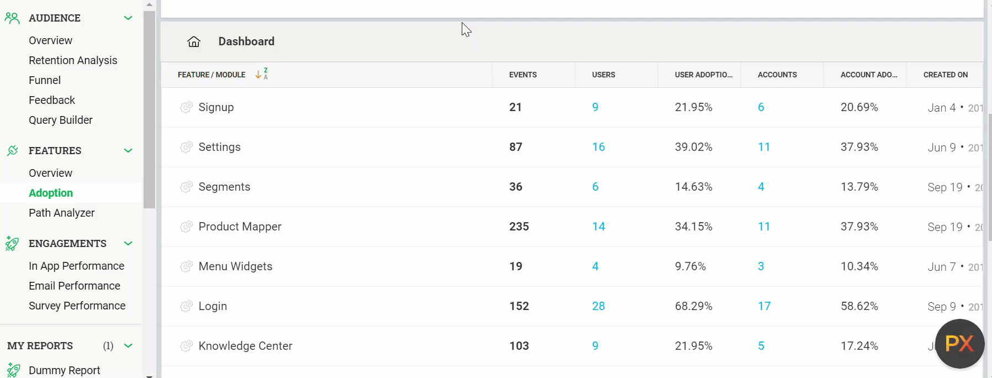
Task: Click the Dashboard breadcrumb title
Action: click(x=246, y=41)
